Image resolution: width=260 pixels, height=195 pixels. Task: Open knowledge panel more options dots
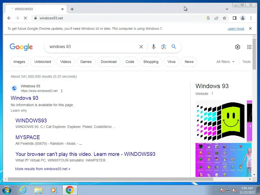[212, 93]
